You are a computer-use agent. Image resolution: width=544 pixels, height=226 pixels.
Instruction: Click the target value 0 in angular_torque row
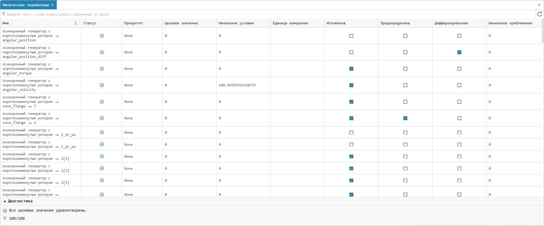189,69
